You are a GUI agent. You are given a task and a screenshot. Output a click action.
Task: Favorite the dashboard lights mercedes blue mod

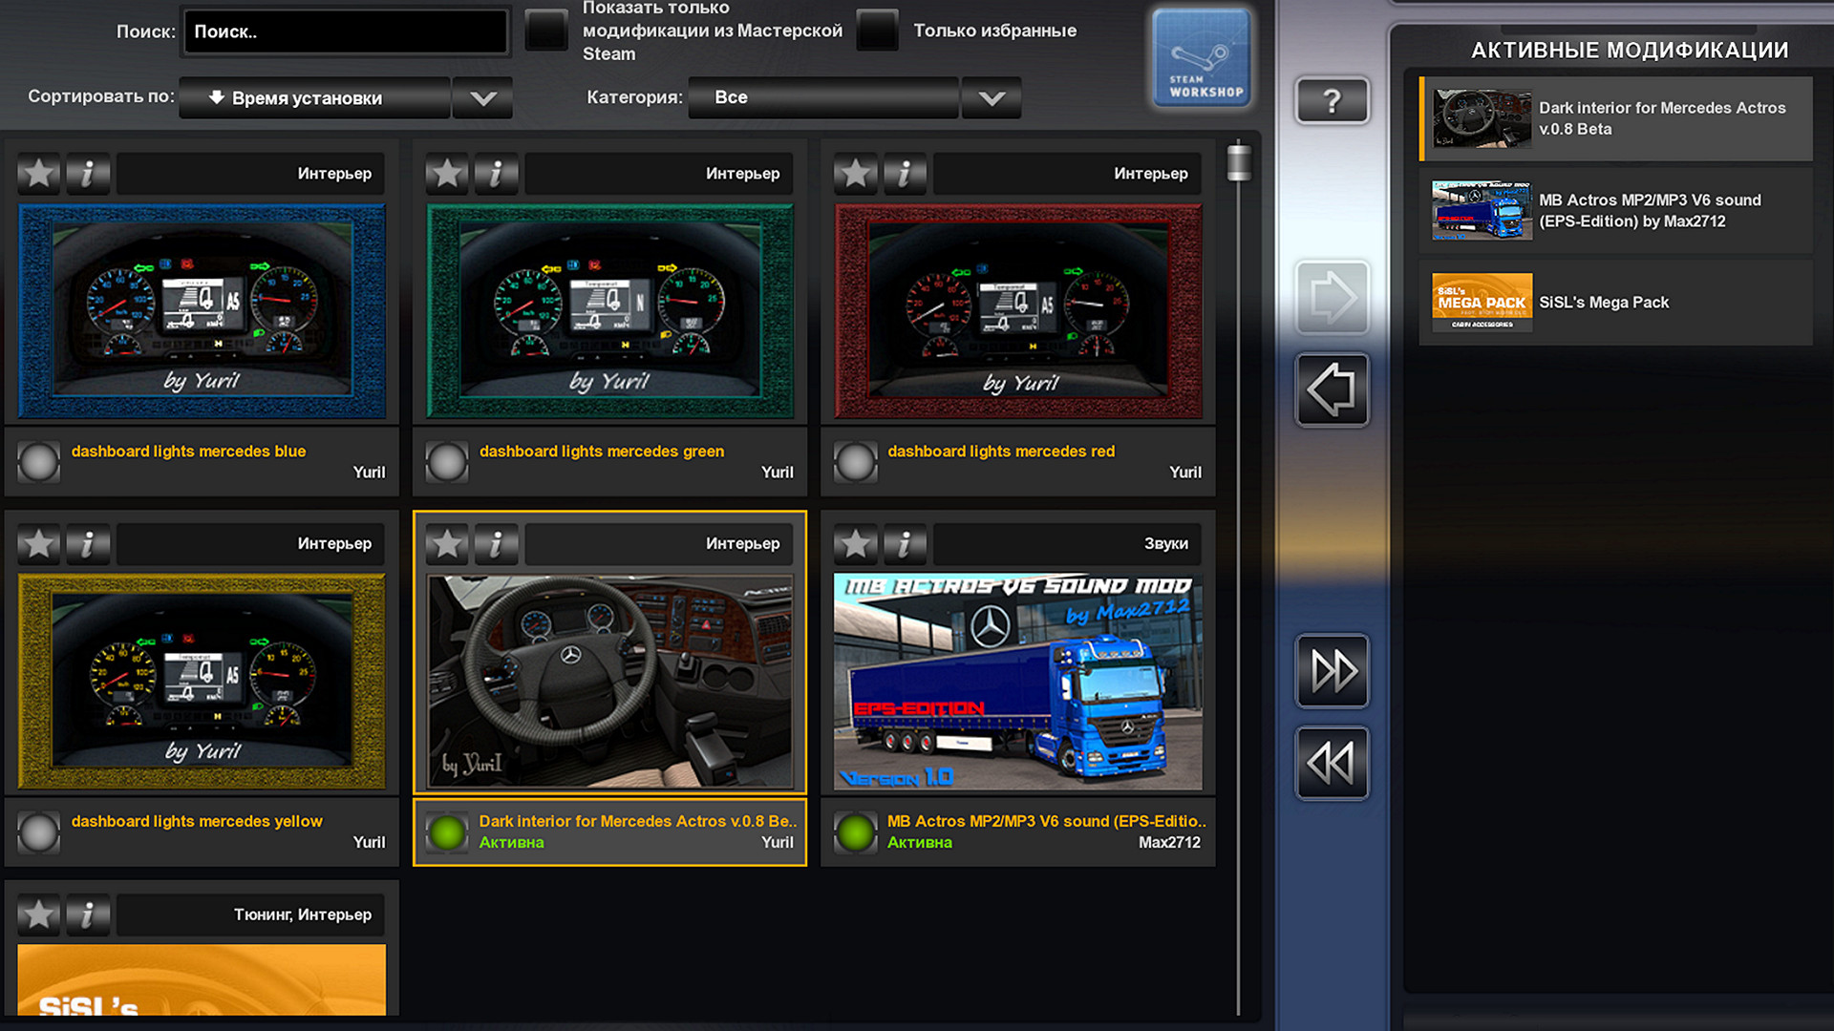point(39,174)
